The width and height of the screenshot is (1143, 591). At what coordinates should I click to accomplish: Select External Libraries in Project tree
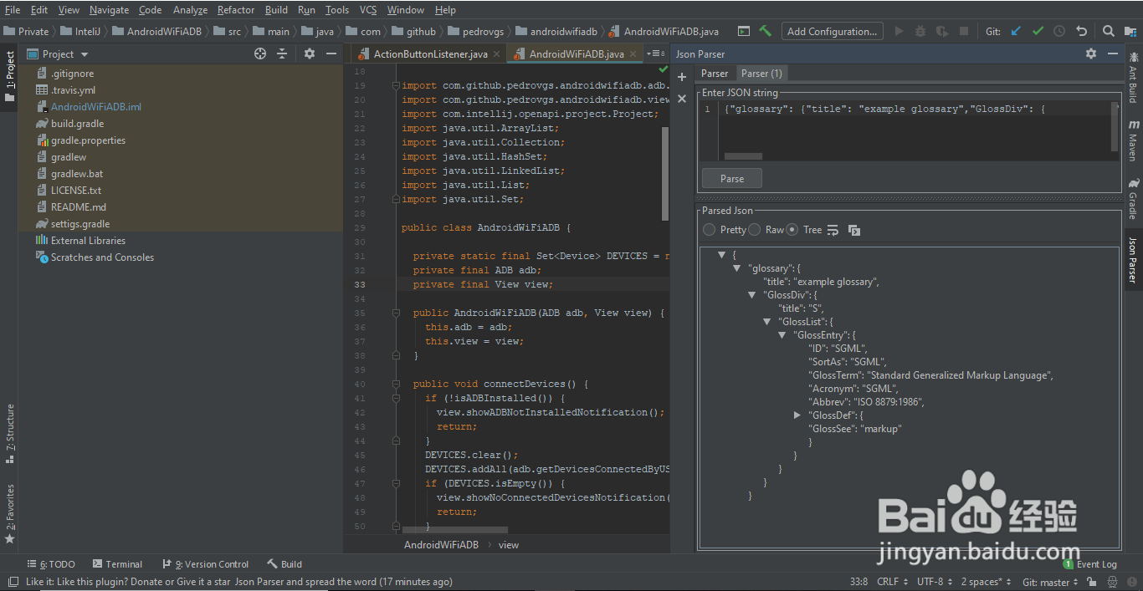(x=88, y=241)
